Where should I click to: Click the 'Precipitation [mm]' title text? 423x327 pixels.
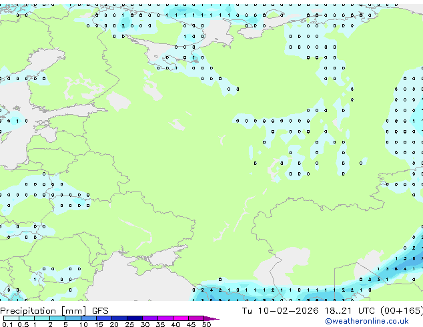[43, 311]
